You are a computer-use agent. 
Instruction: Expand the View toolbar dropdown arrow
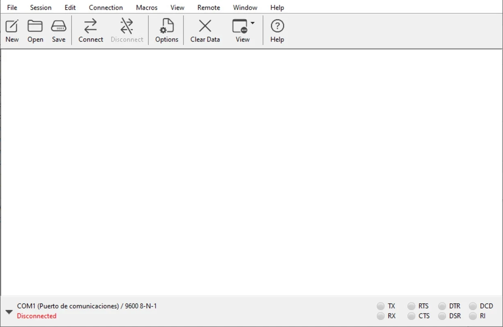click(x=253, y=23)
